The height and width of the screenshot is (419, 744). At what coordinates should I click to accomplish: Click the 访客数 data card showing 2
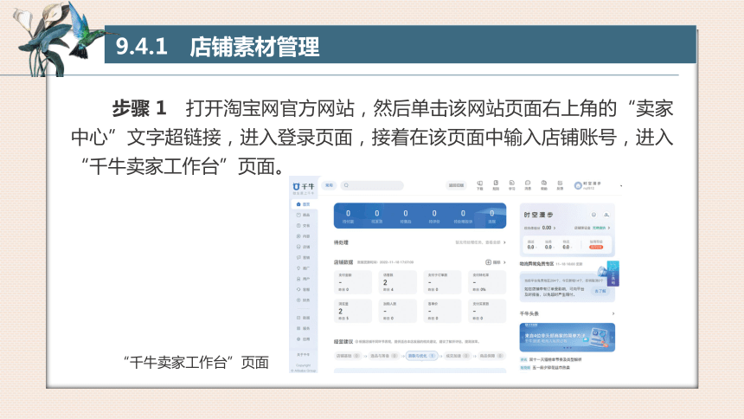click(x=398, y=282)
